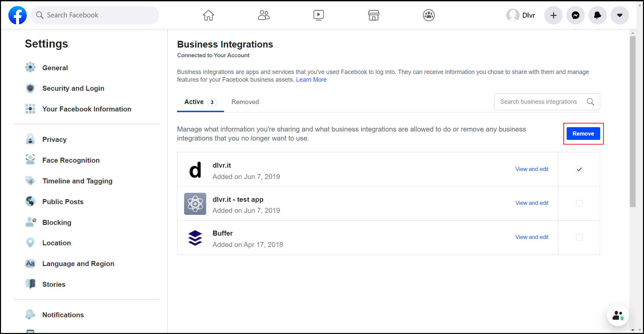Click the Privacy lock icon

(x=30, y=139)
